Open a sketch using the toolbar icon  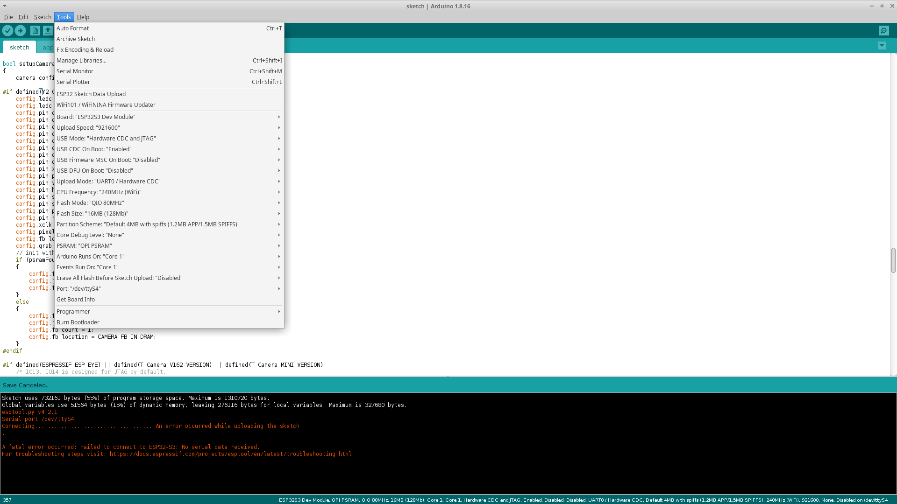click(x=48, y=30)
